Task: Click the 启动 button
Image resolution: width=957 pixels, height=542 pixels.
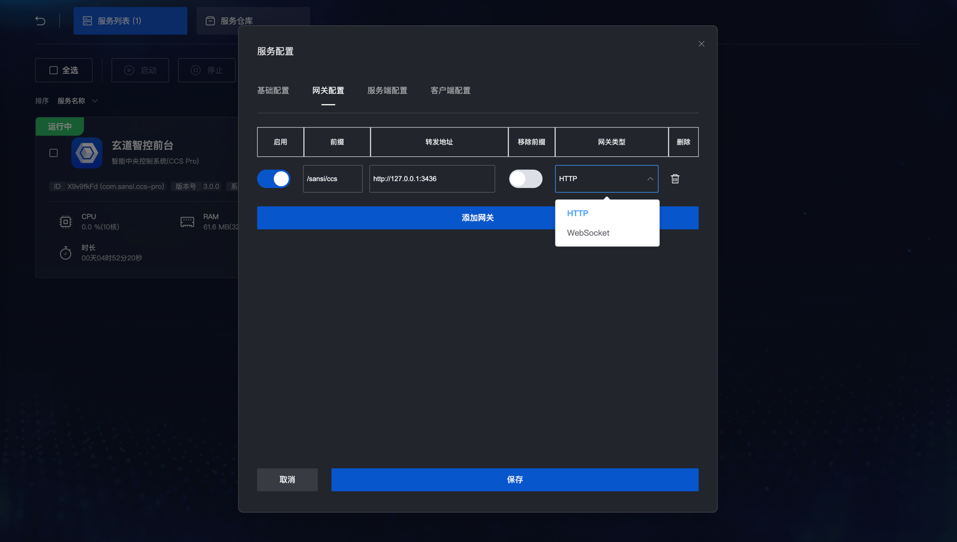Action: point(140,70)
